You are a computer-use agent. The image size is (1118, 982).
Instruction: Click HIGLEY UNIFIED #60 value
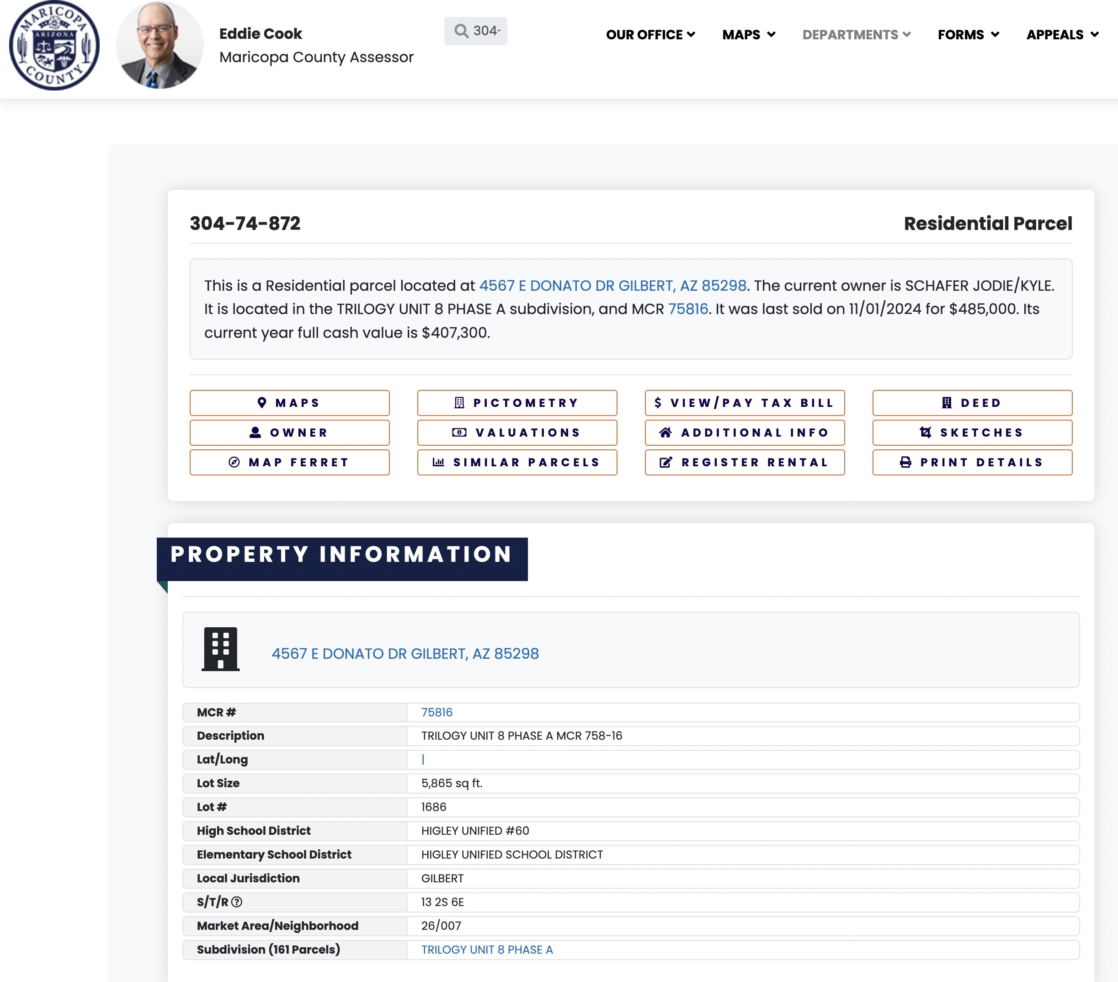coord(475,831)
